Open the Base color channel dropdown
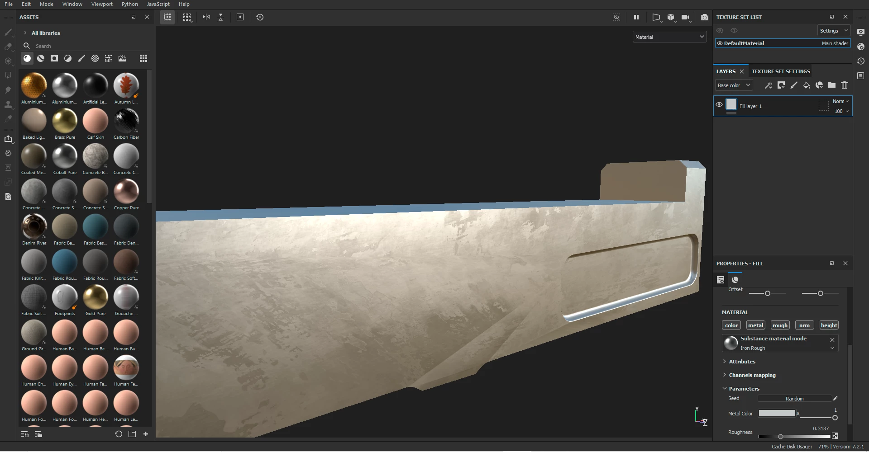869x452 pixels. coord(734,85)
